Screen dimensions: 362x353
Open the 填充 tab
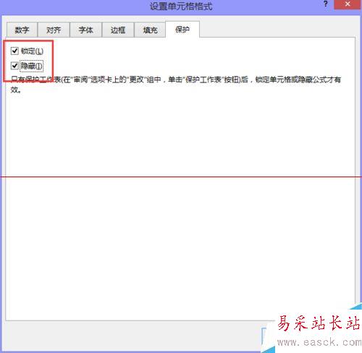click(150, 30)
